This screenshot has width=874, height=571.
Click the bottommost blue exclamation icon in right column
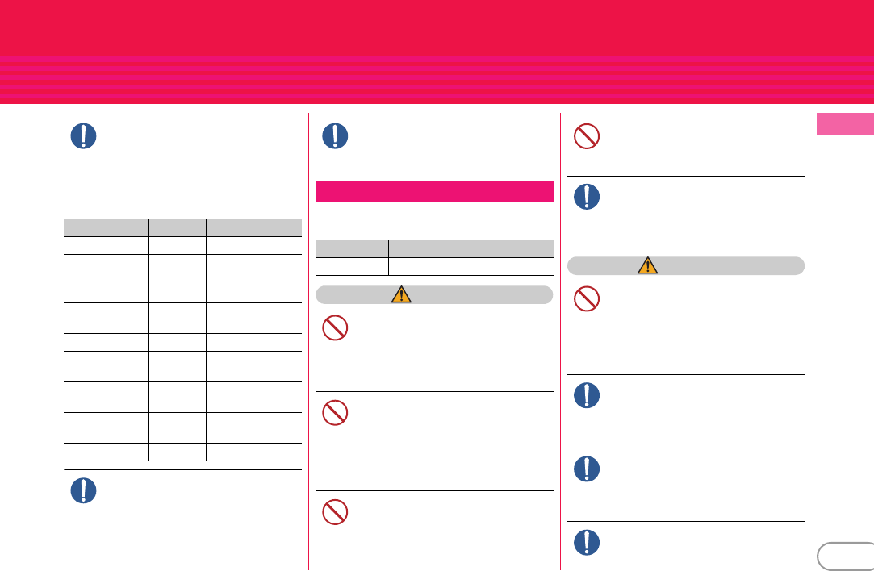point(587,543)
